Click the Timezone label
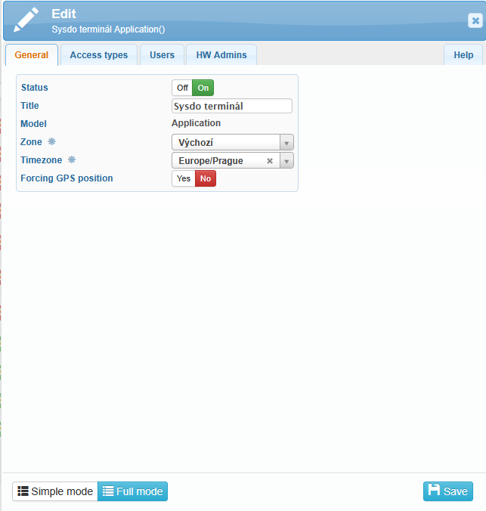This screenshot has height=511, width=486. pos(42,160)
